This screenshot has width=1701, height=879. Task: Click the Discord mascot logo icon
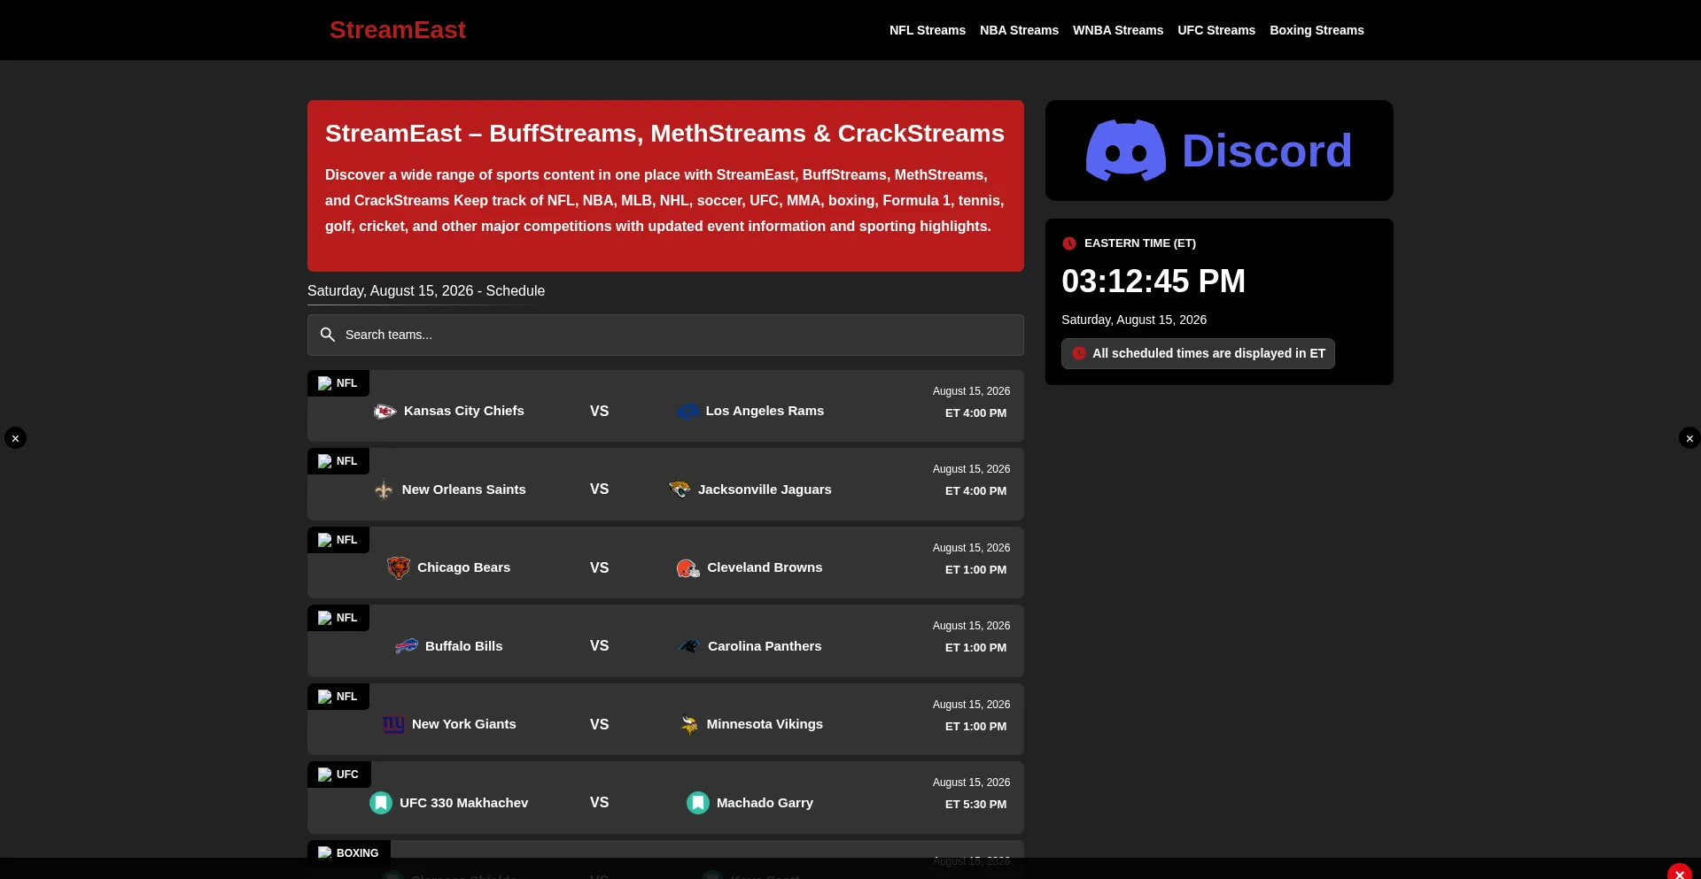[1126, 150]
